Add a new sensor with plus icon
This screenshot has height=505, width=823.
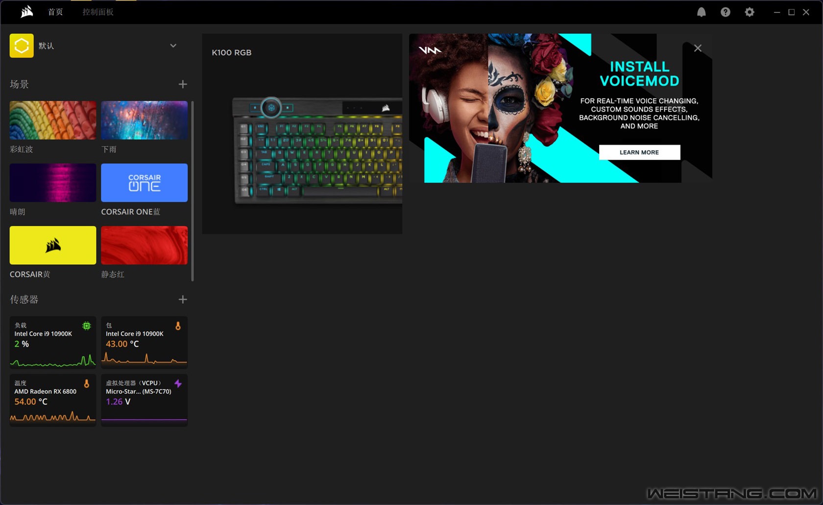click(x=183, y=299)
